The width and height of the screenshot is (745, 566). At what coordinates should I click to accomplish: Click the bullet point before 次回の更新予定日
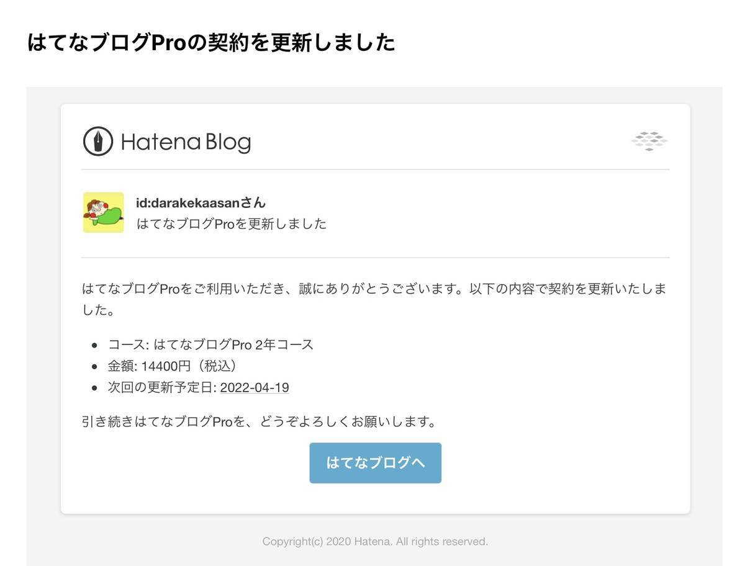(x=94, y=389)
